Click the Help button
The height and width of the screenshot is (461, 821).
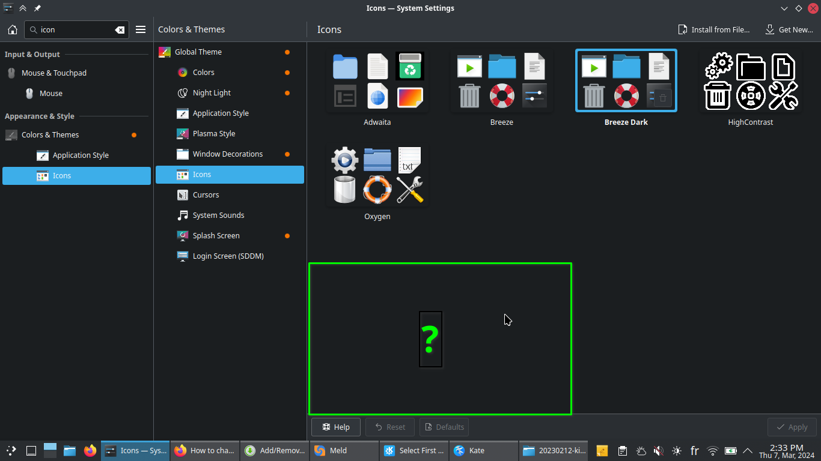335,427
